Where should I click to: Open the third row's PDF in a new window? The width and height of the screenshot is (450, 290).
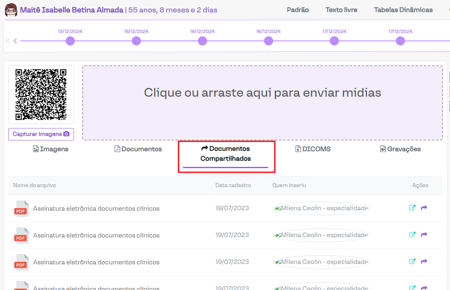(412, 261)
